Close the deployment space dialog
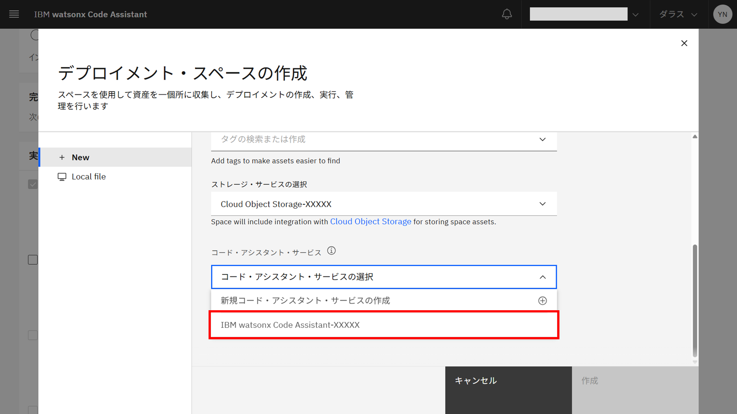The height and width of the screenshot is (414, 737). click(684, 43)
